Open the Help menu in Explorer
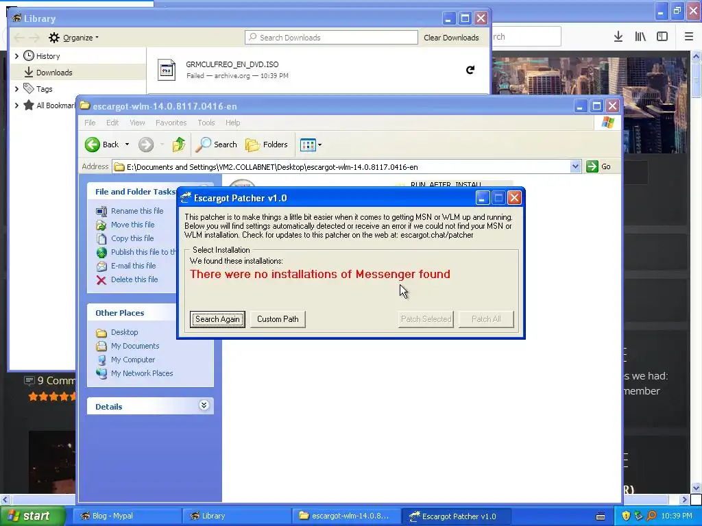The image size is (702, 526). pyautogui.click(x=233, y=123)
